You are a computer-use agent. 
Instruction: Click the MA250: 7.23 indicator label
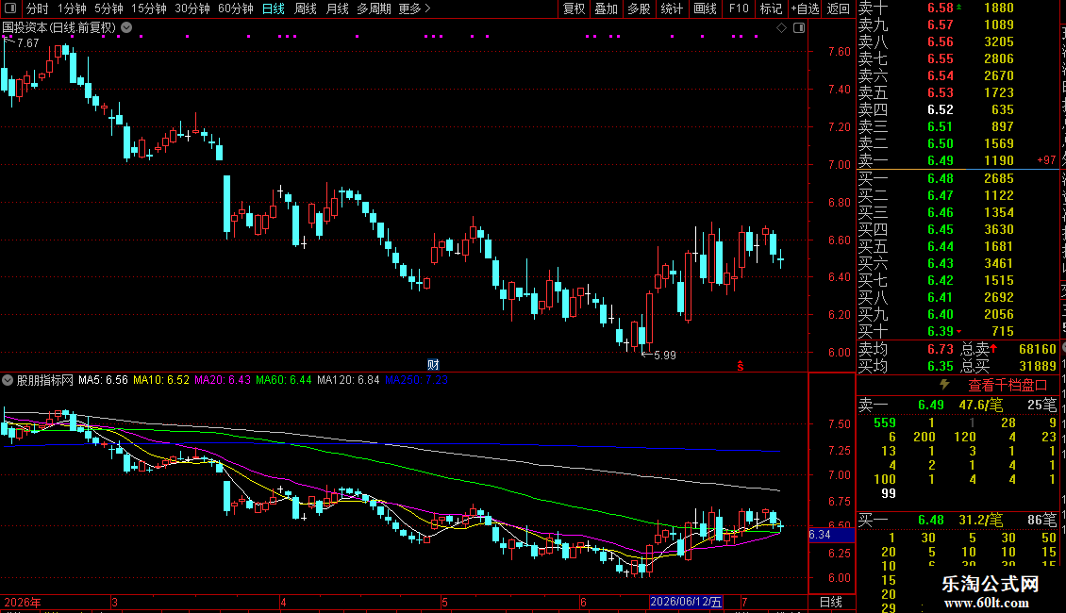(x=416, y=380)
